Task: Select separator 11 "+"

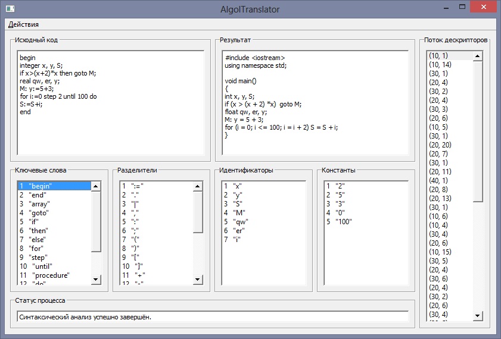Action: point(157,275)
